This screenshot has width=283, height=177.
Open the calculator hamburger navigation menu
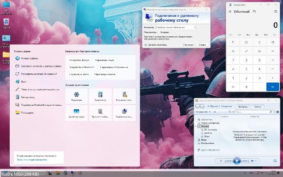(x=230, y=12)
